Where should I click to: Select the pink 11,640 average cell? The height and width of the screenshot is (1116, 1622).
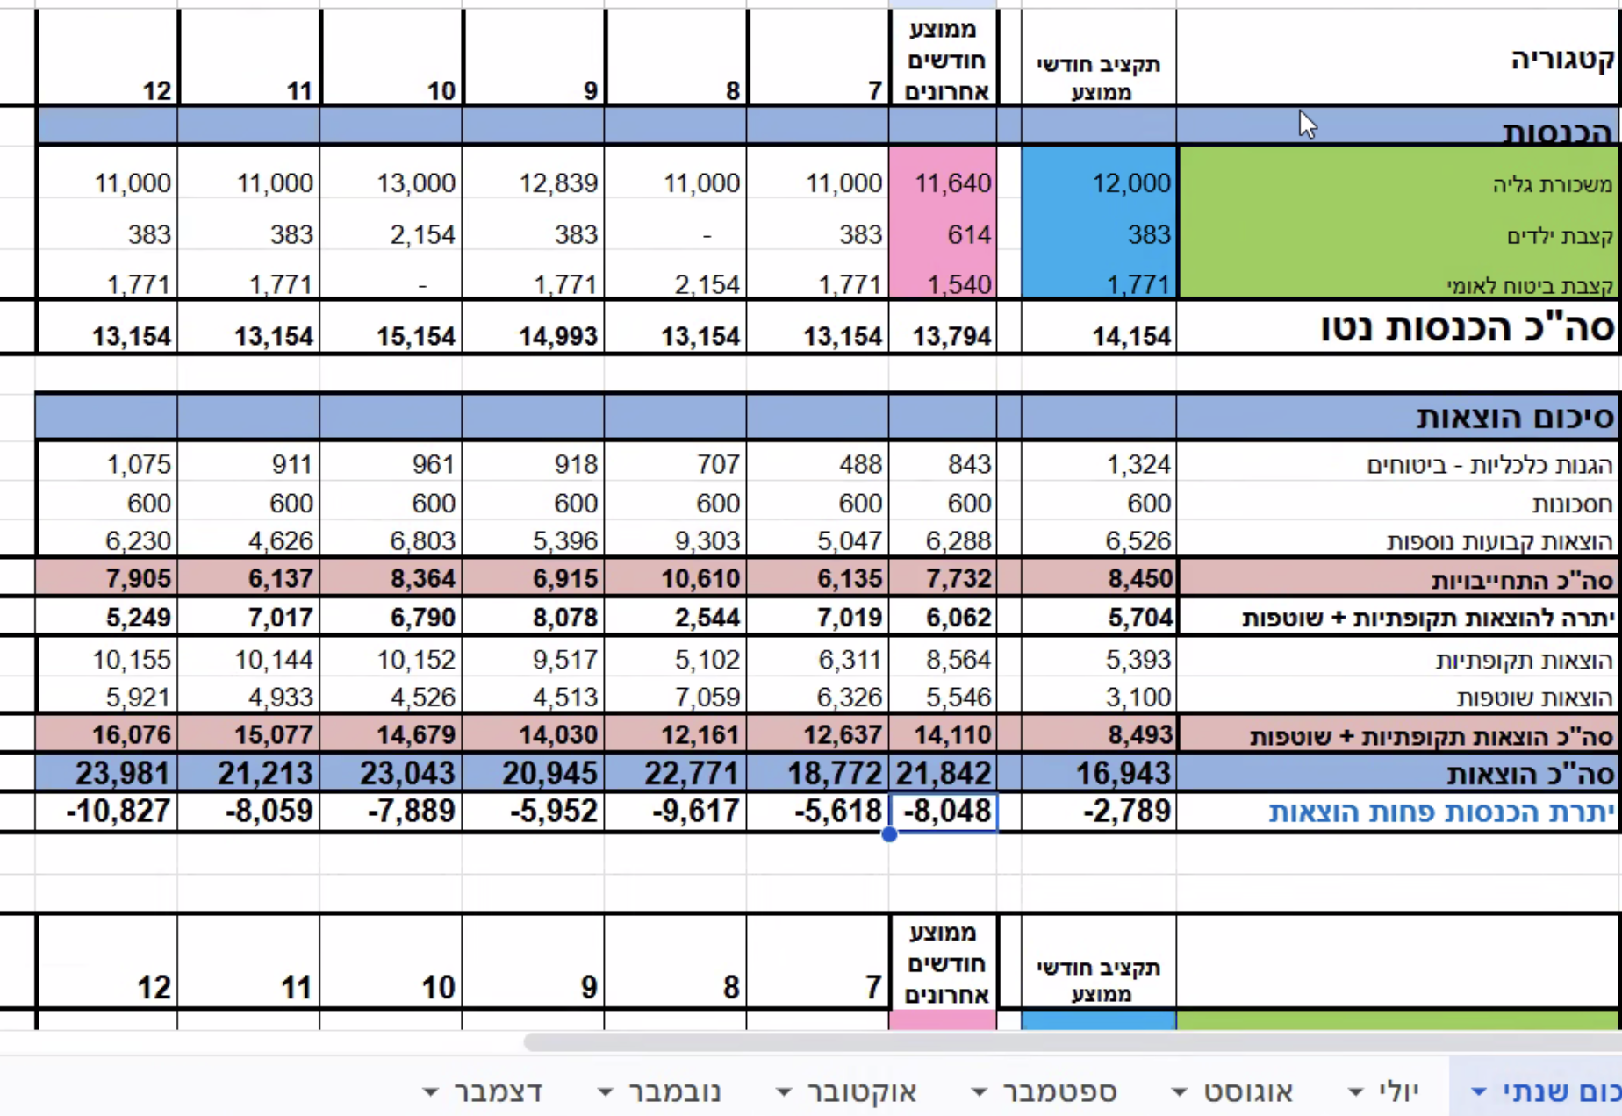click(x=943, y=183)
